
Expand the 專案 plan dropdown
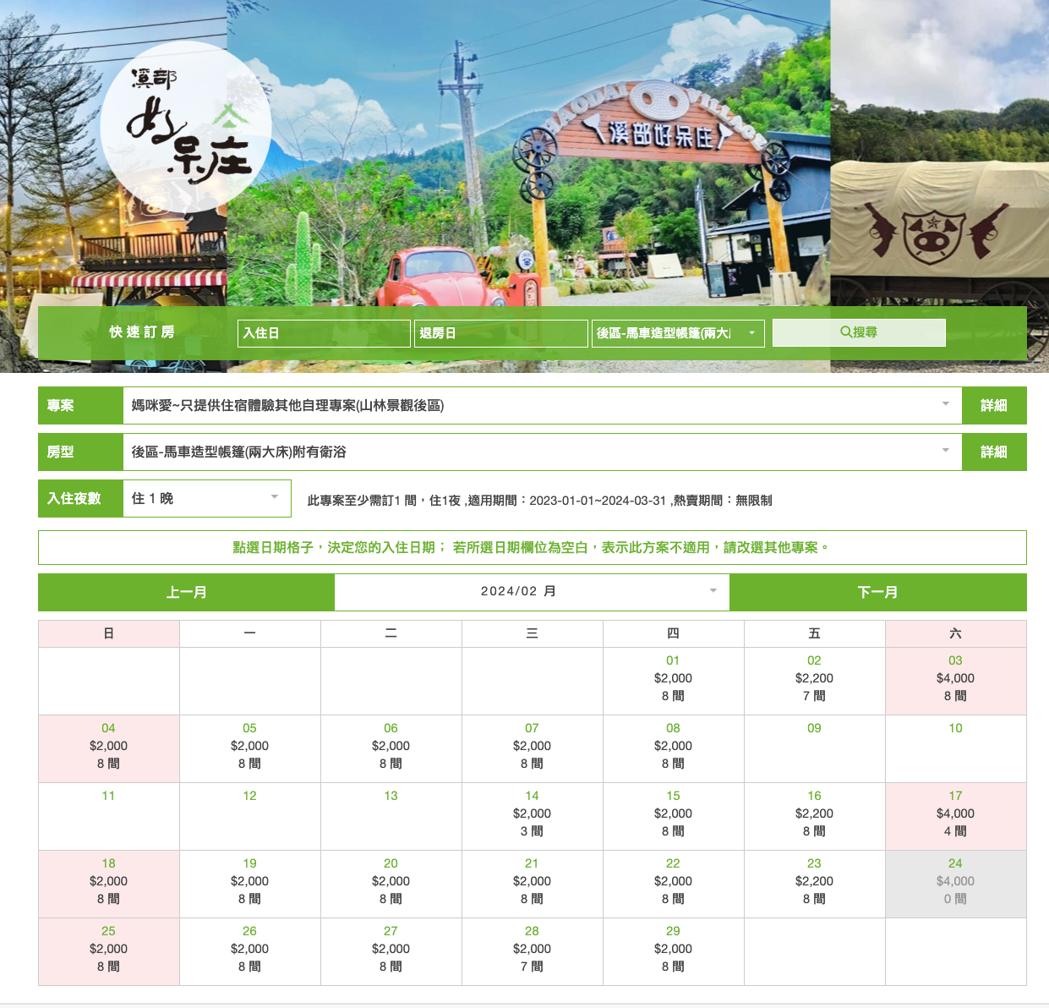pos(542,406)
